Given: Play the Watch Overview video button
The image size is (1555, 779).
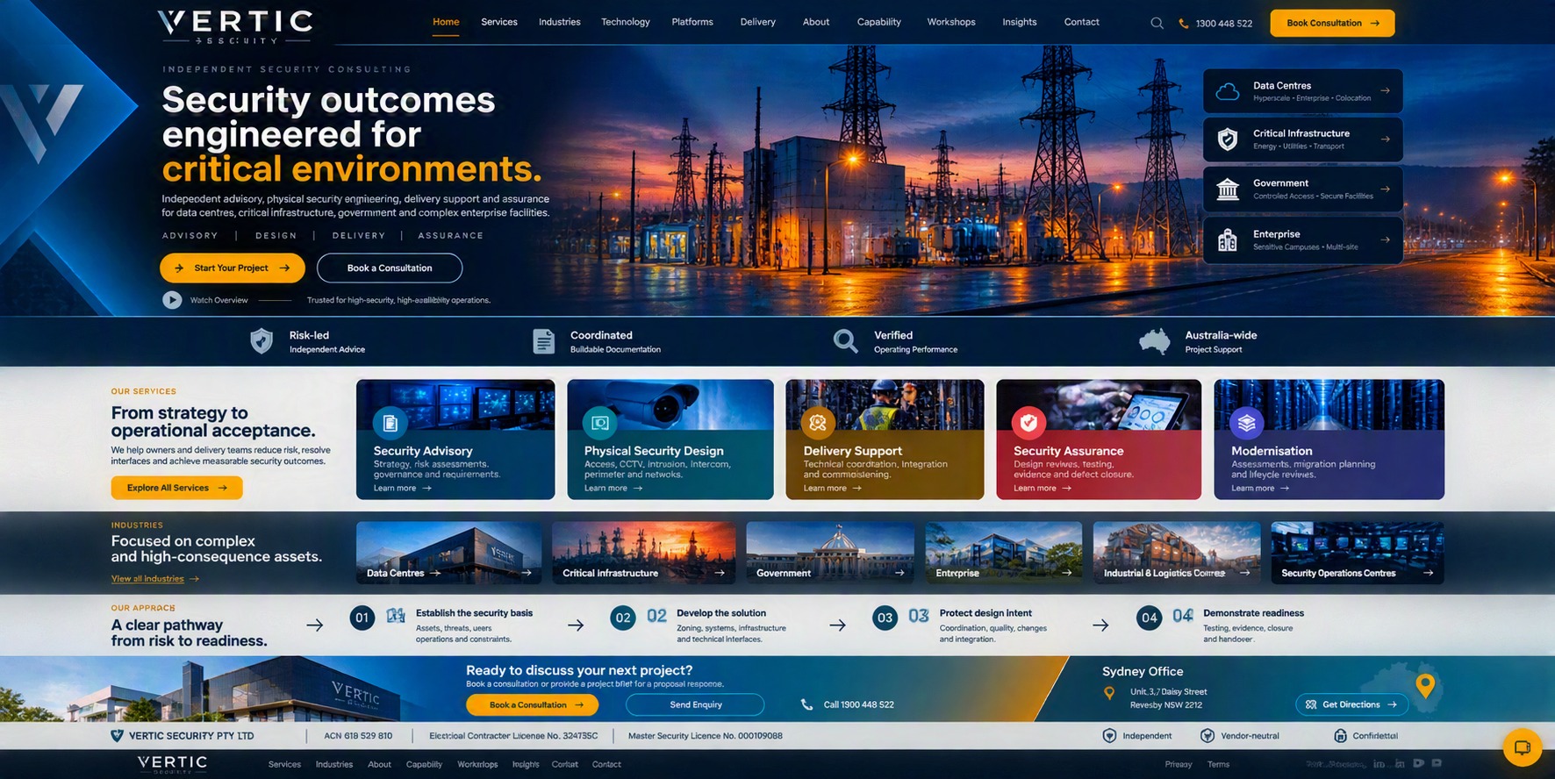Looking at the screenshot, I should point(172,300).
